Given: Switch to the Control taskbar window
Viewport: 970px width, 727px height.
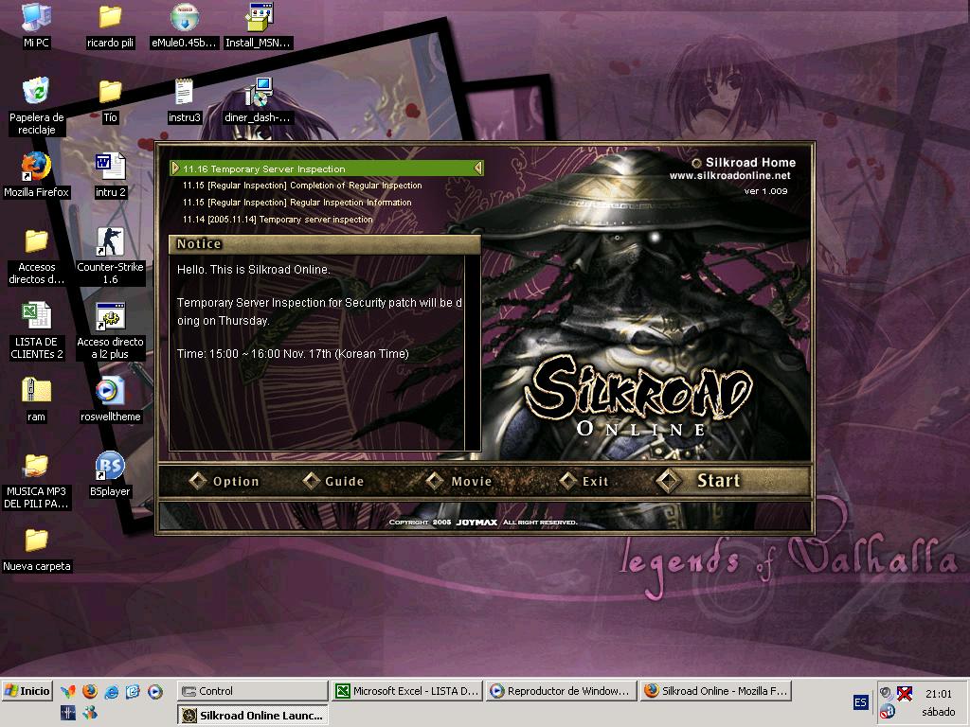Looking at the screenshot, I should [252, 691].
